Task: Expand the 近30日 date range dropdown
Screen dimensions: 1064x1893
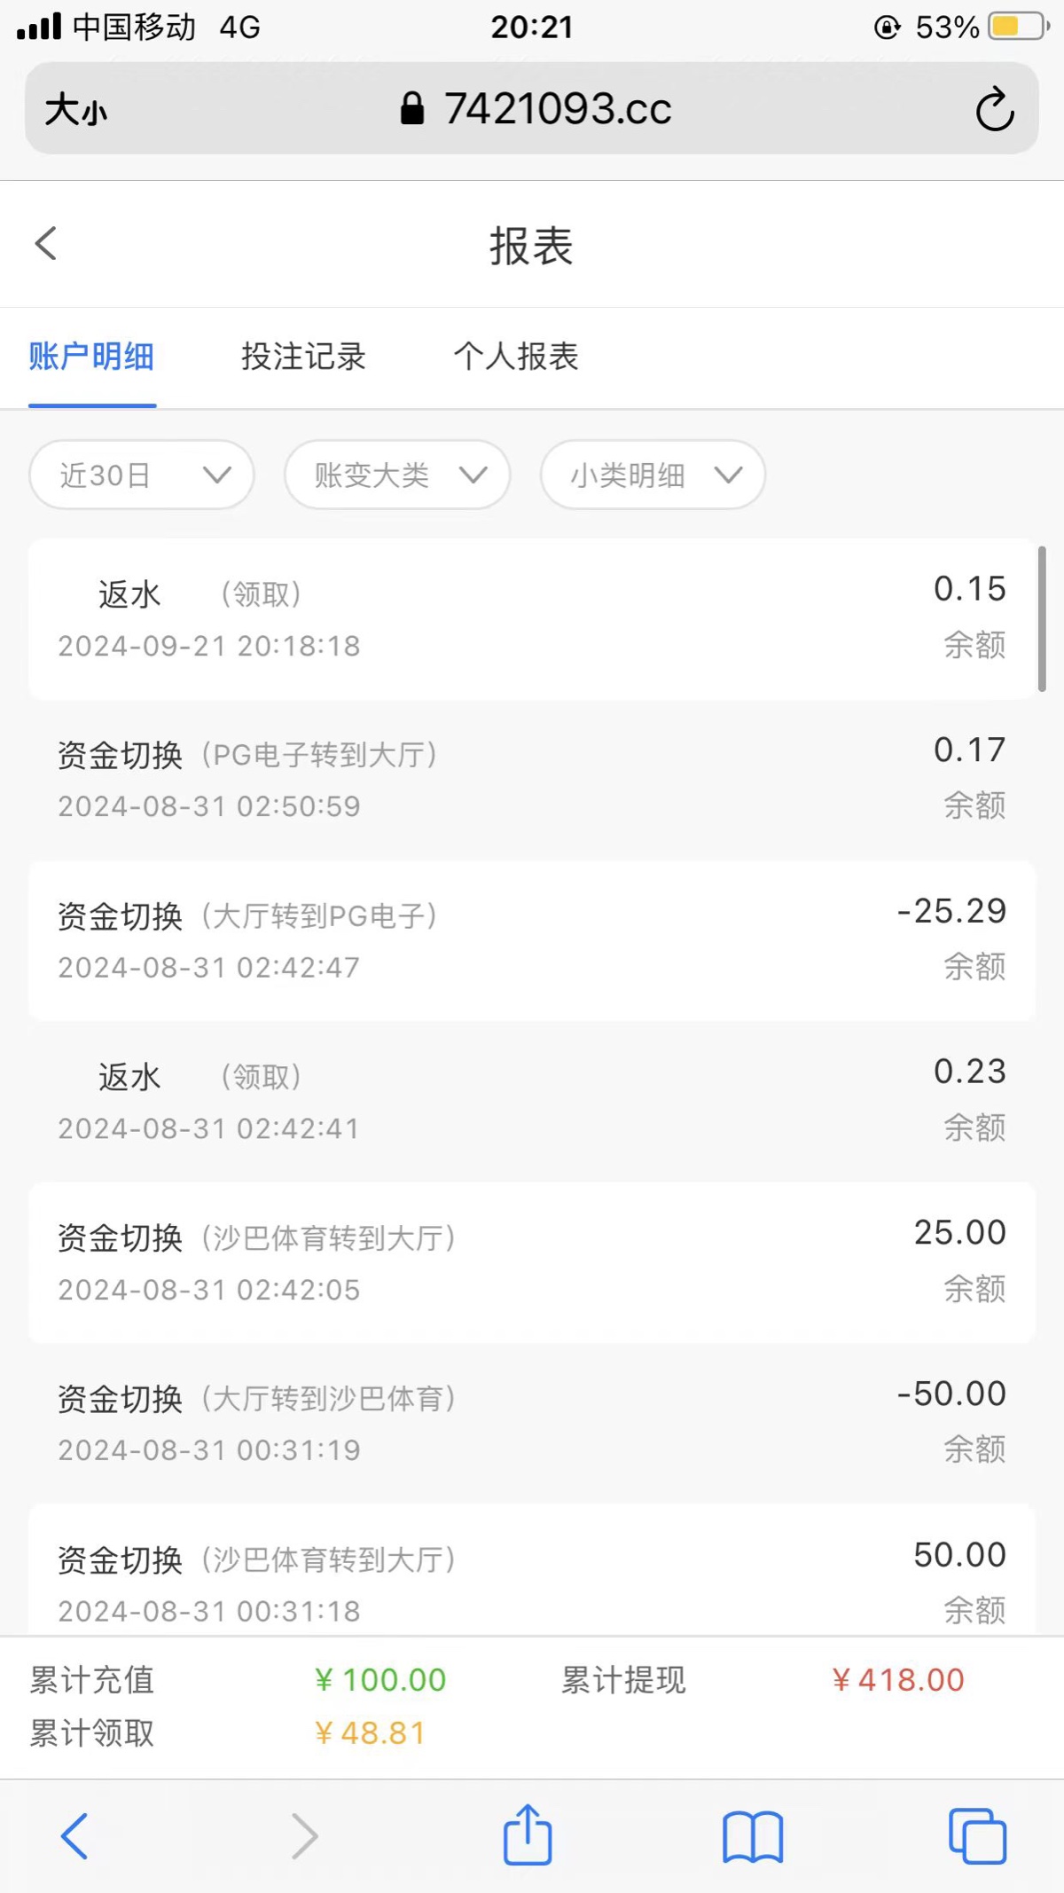Action: point(142,475)
